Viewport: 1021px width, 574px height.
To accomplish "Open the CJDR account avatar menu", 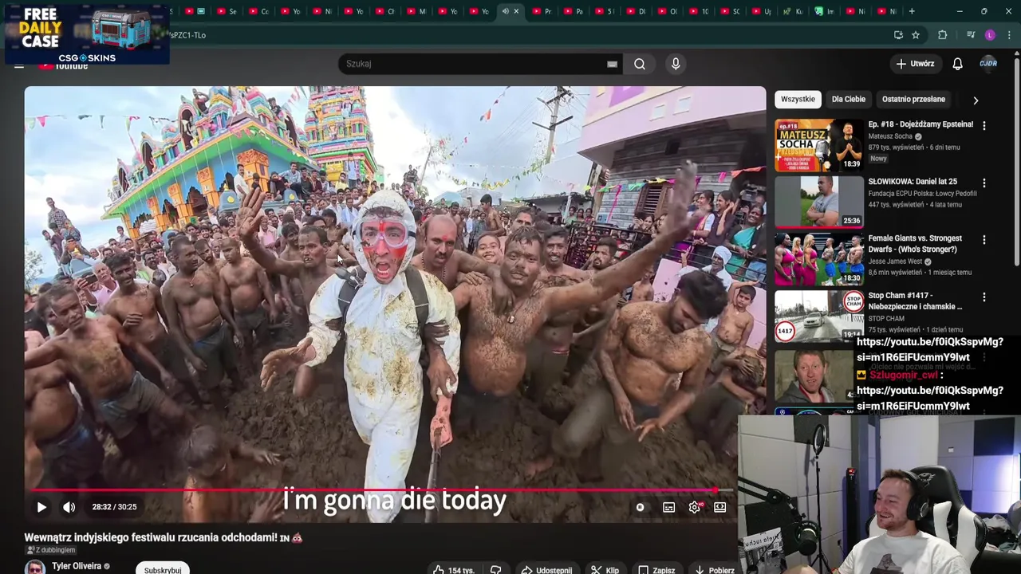I will pyautogui.click(x=988, y=64).
